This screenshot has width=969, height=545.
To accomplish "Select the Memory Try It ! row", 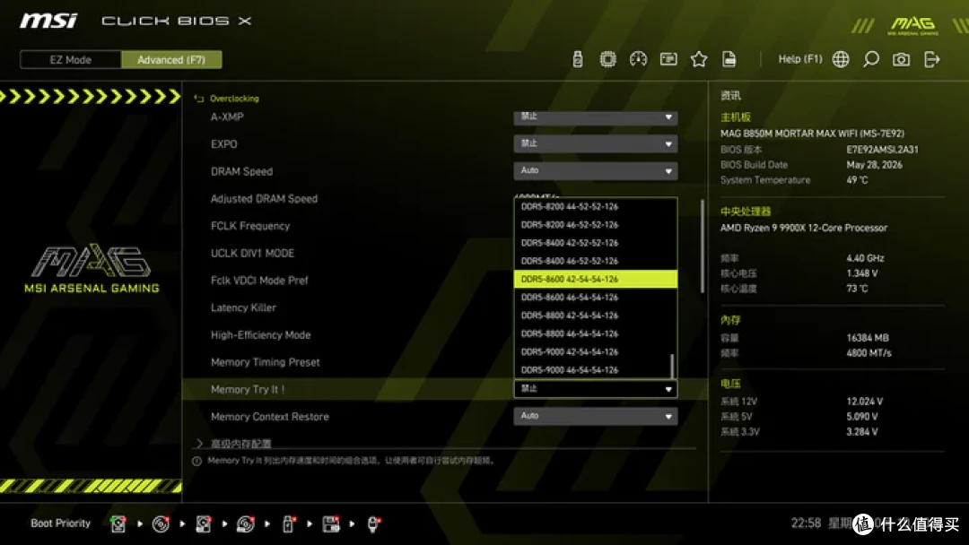I will (x=445, y=389).
